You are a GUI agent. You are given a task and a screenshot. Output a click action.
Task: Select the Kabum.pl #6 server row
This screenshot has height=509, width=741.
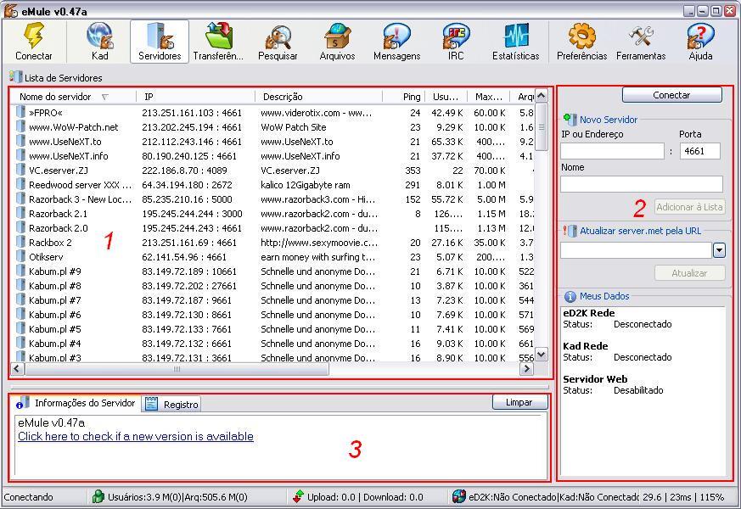click(x=272, y=315)
